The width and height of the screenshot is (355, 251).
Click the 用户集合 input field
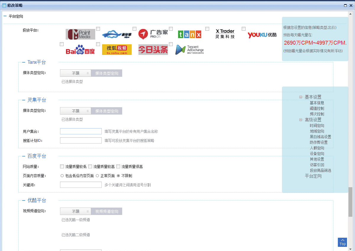point(81,131)
